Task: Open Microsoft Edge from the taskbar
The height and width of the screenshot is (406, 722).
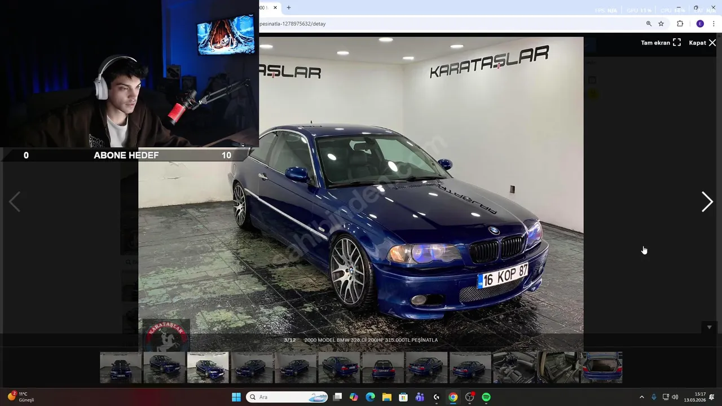Action: [370, 397]
